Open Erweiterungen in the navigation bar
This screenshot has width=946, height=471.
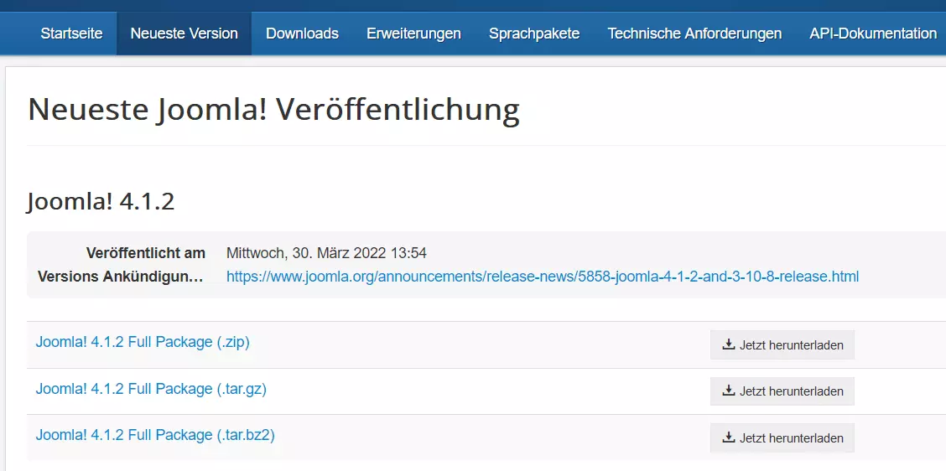pos(414,34)
